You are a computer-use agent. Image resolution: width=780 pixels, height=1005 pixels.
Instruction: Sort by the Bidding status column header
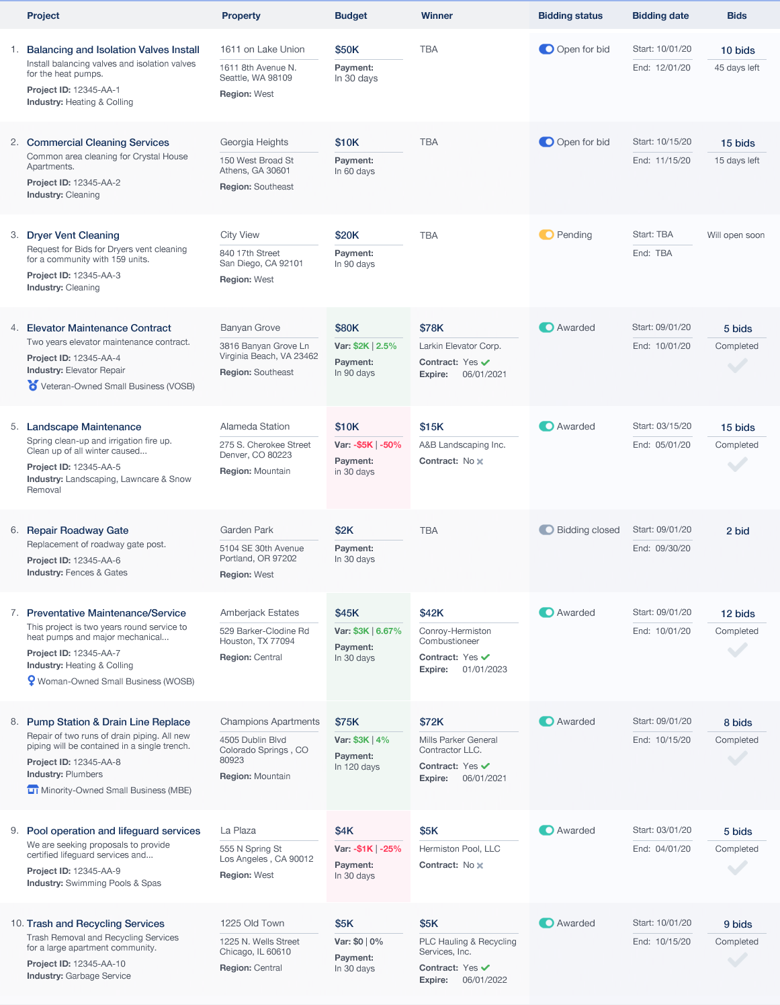570,15
